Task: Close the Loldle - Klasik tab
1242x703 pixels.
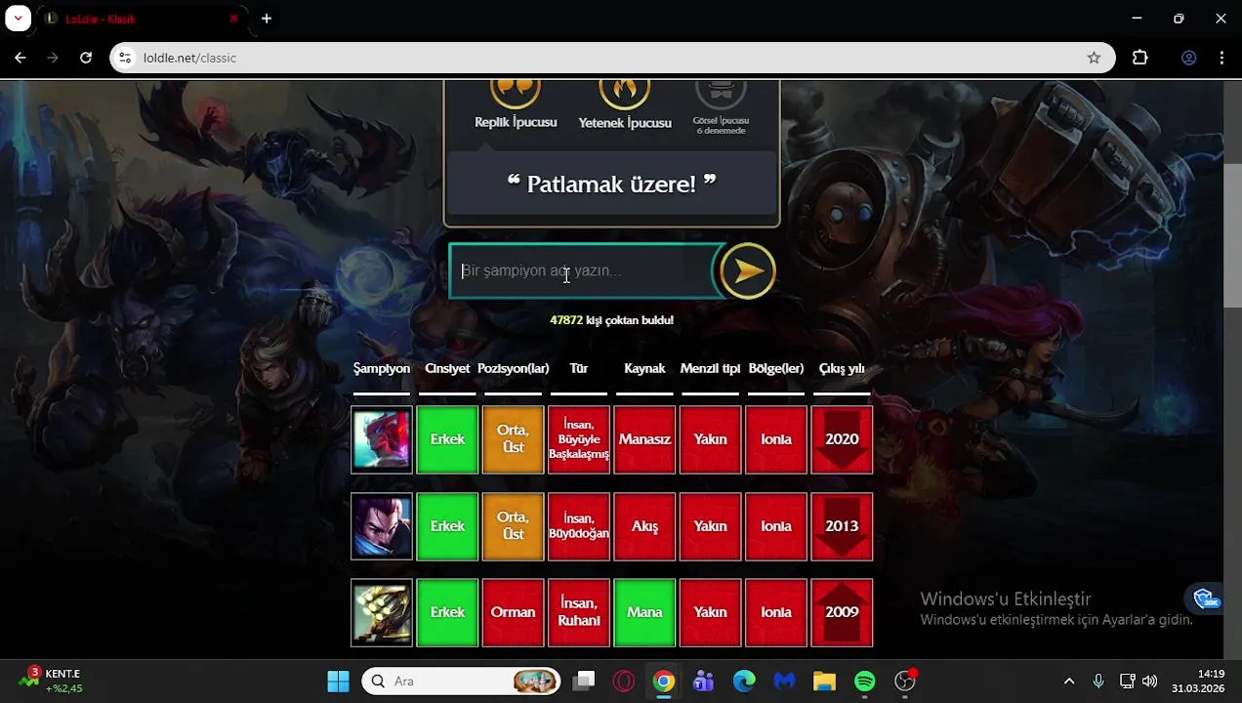Action: click(x=233, y=19)
